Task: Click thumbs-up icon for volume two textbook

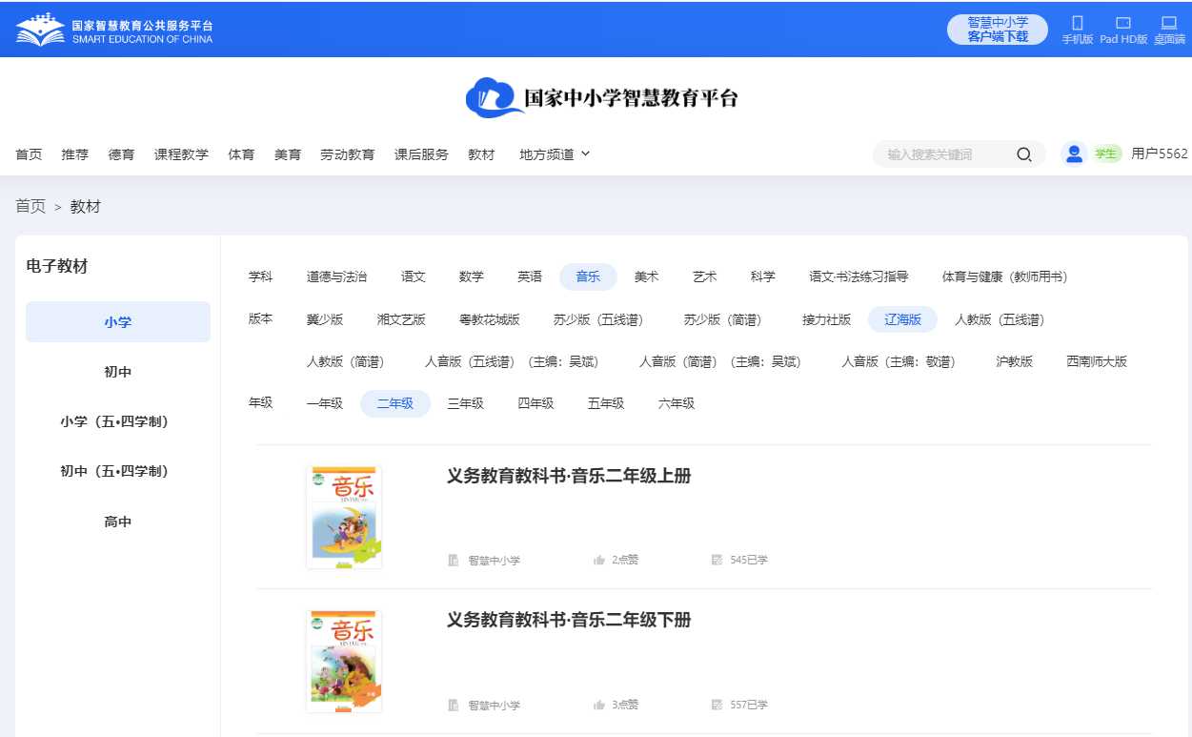Action: tap(599, 705)
